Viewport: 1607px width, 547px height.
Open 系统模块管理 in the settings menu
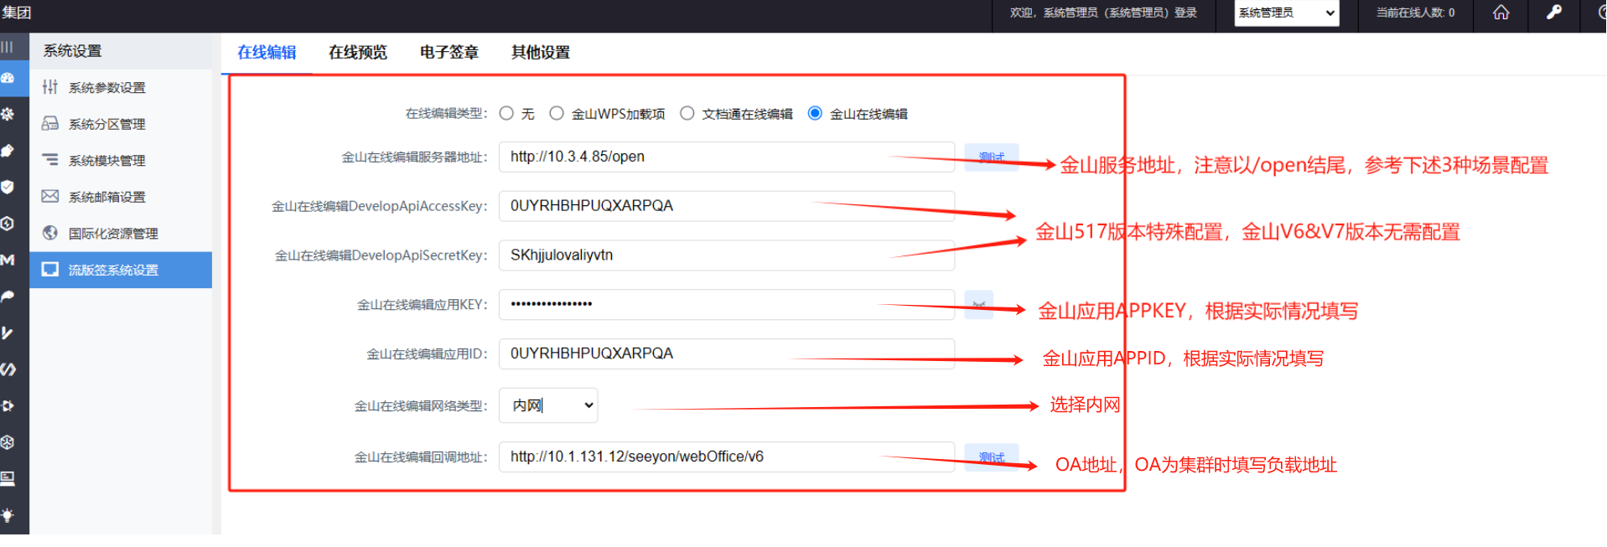click(x=121, y=160)
